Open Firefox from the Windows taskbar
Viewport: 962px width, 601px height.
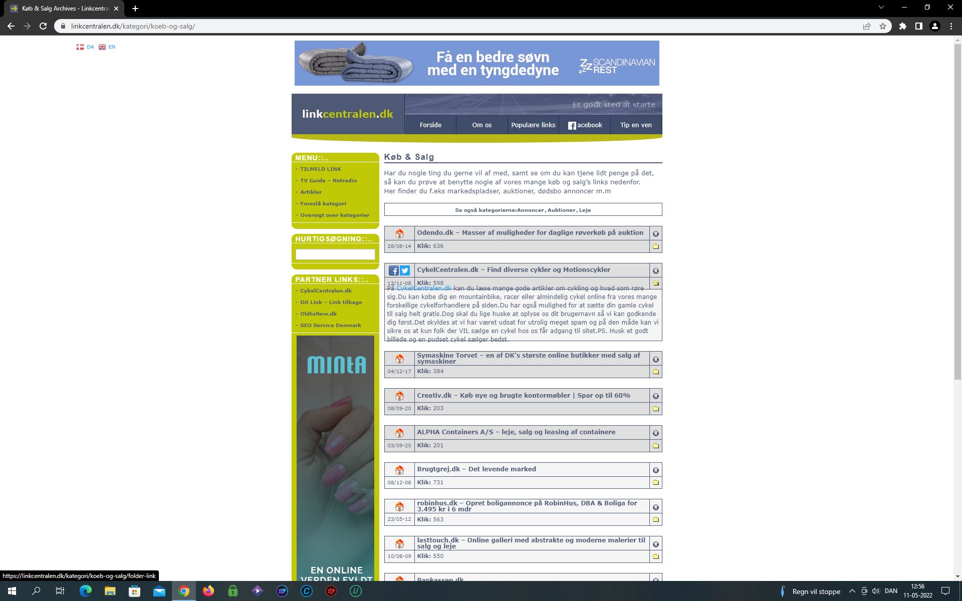(208, 591)
